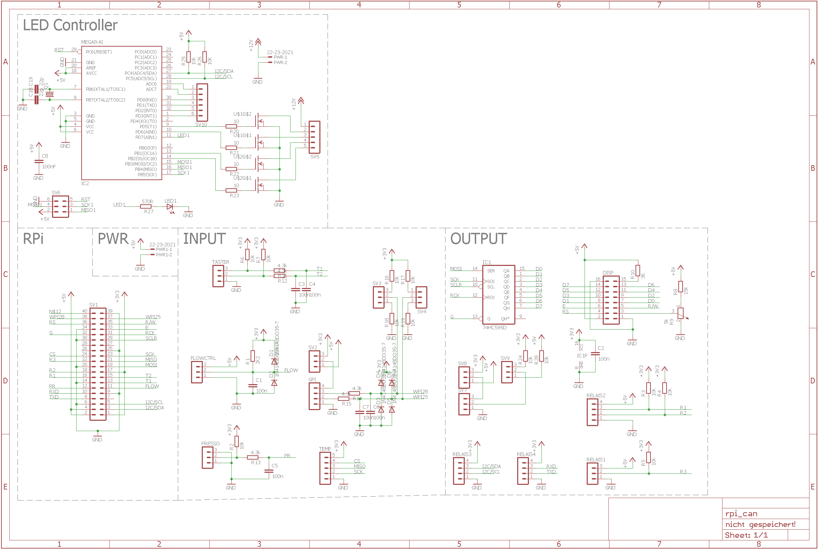The width and height of the screenshot is (818, 550).
Task: Click the OUTPUT section heading
Action: 478,239
